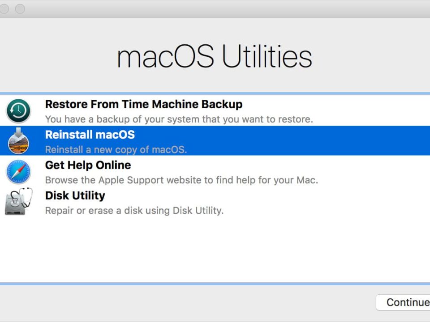Click the Continue button
Image resolution: width=430 pixels, height=322 pixels.
tap(405, 302)
